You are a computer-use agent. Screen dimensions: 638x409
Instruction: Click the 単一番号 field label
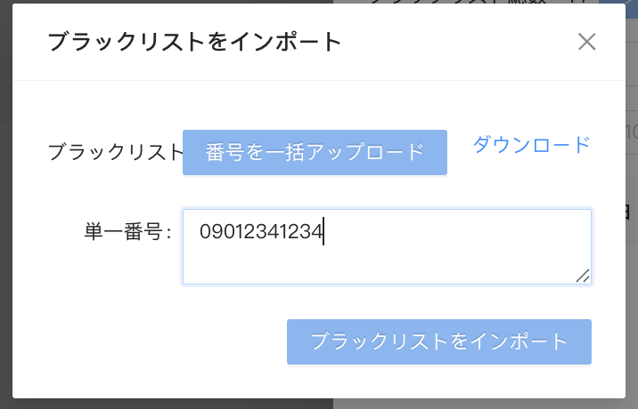tap(124, 233)
